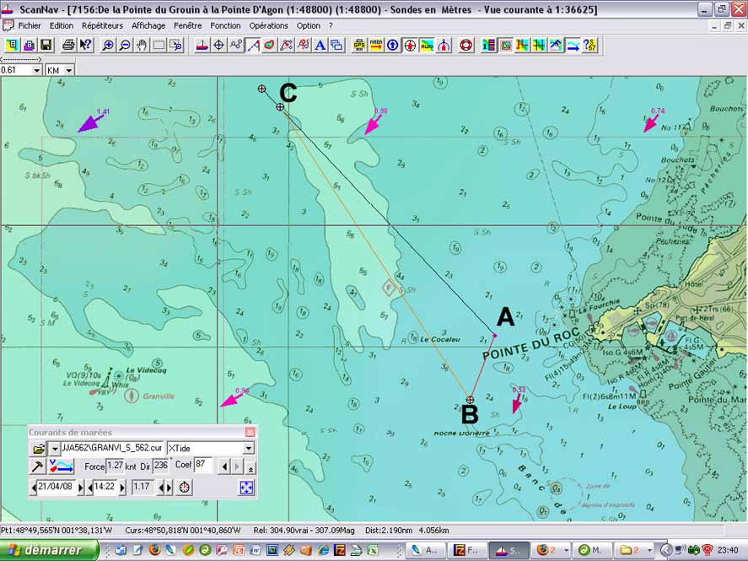Open the question mark help menu
This screenshot has height=561, width=748.
(x=330, y=26)
